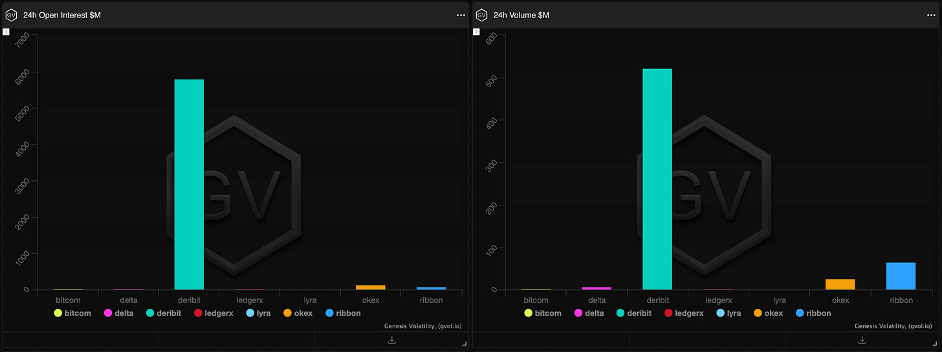
Task: Click the deribit x-axis label in Open Interest chart
Action: point(189,300)
